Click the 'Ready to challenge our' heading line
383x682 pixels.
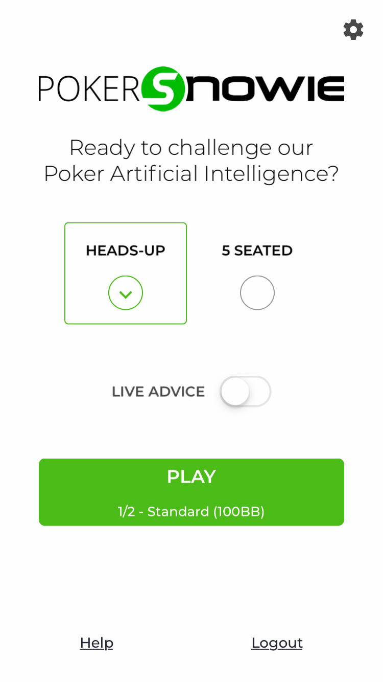coord(192,147)
